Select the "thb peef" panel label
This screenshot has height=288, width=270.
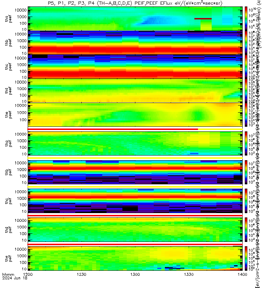(x=8, y=43)
